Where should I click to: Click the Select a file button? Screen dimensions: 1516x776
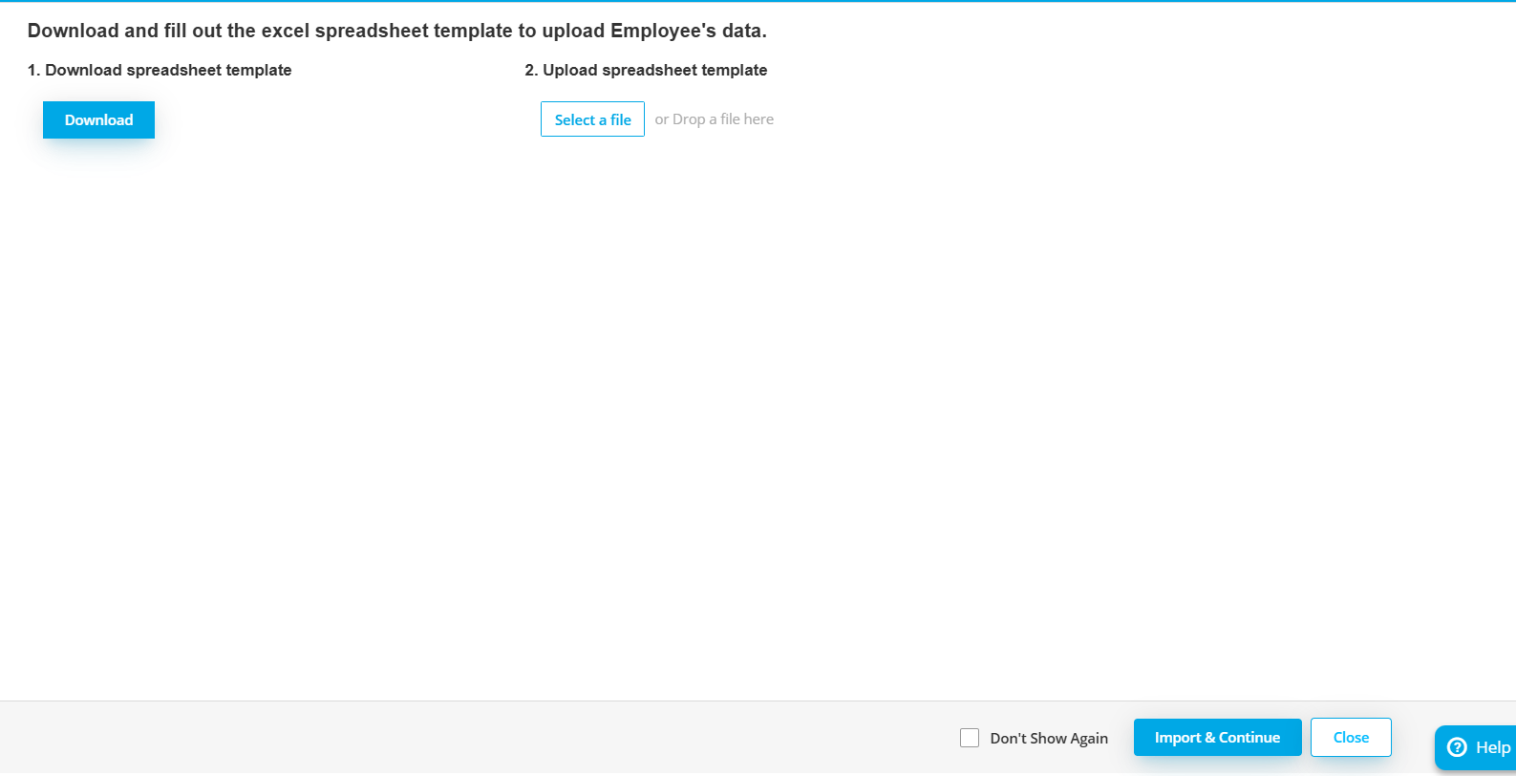(592, 119)
